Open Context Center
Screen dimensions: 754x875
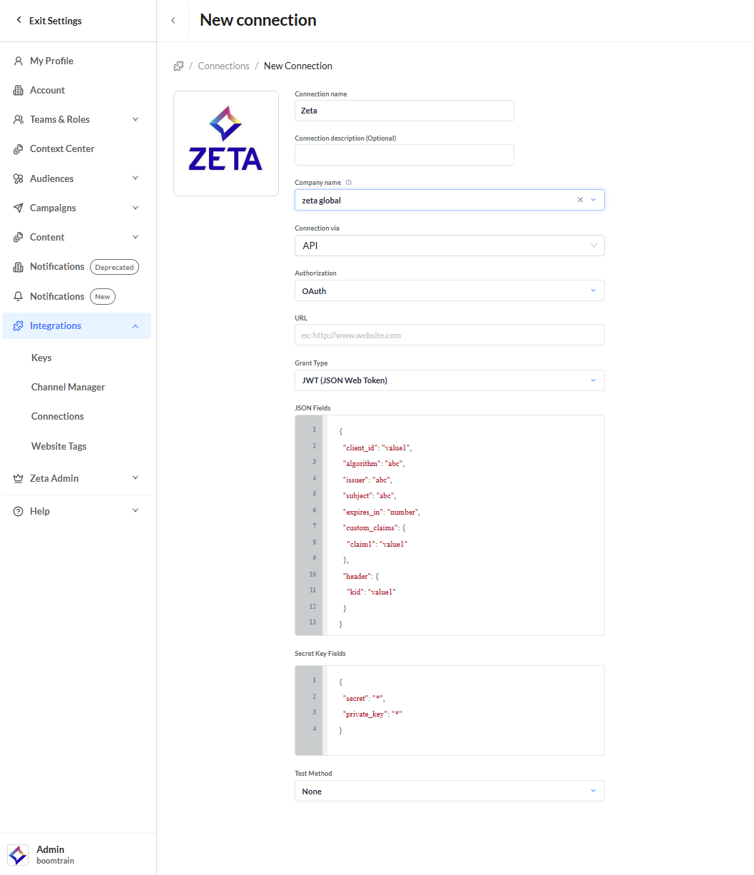coord(62,148)
